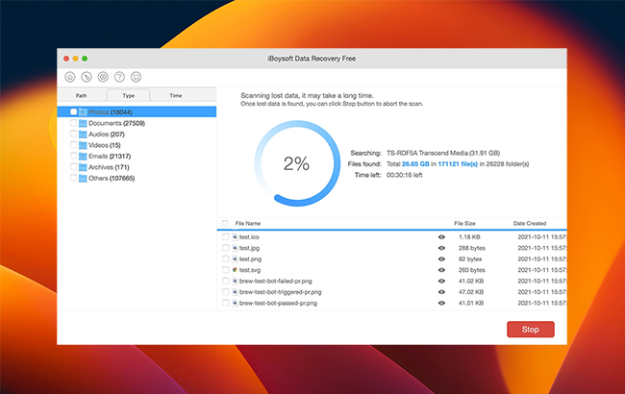The image size is (625, 394).
Task: Tick the checkbox for test.ico
Action: coord(226,237)
